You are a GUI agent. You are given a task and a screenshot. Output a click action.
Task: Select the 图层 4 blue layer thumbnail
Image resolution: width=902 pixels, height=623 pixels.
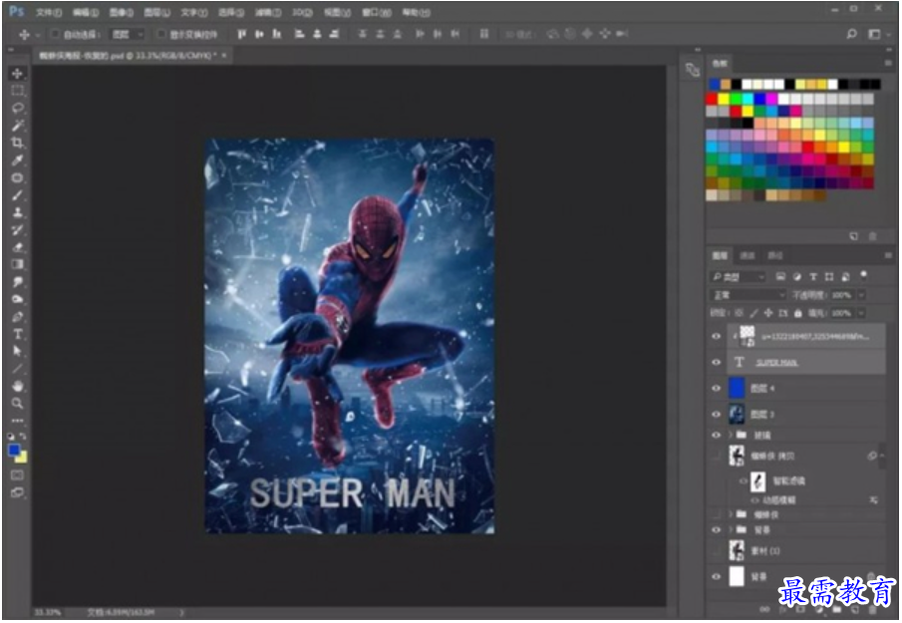(737, 389)
